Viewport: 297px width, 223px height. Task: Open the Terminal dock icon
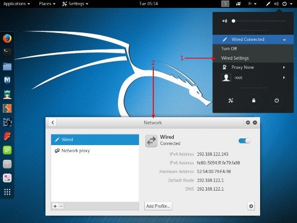[7, 52]
